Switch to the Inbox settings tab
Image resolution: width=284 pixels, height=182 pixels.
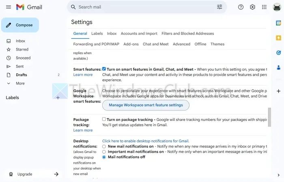pyautogui.click(x=112, y=34)
